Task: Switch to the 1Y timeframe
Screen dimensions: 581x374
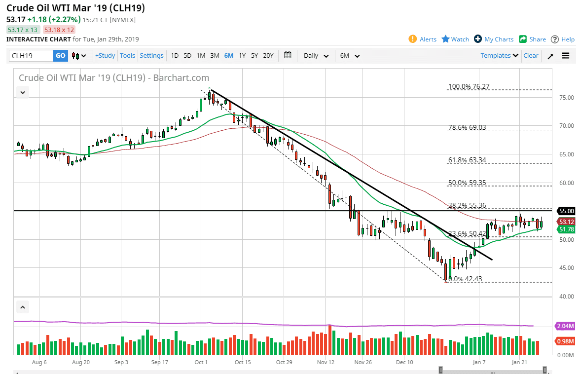Action: pyautogui.click(x=242, y=55)
